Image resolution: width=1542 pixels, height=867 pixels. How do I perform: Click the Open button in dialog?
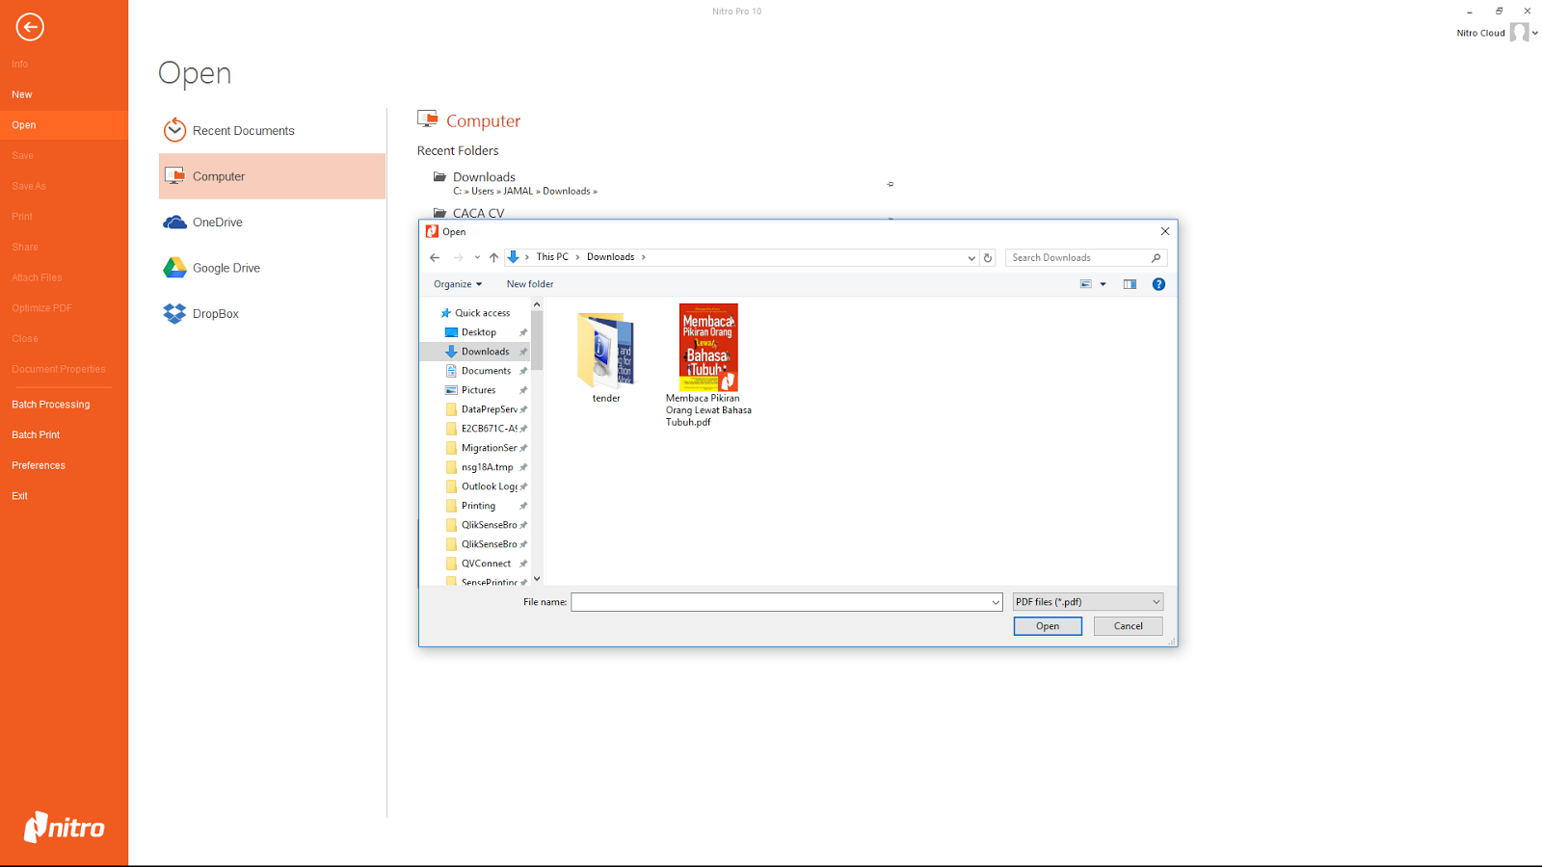click(x=1048, y=626)
